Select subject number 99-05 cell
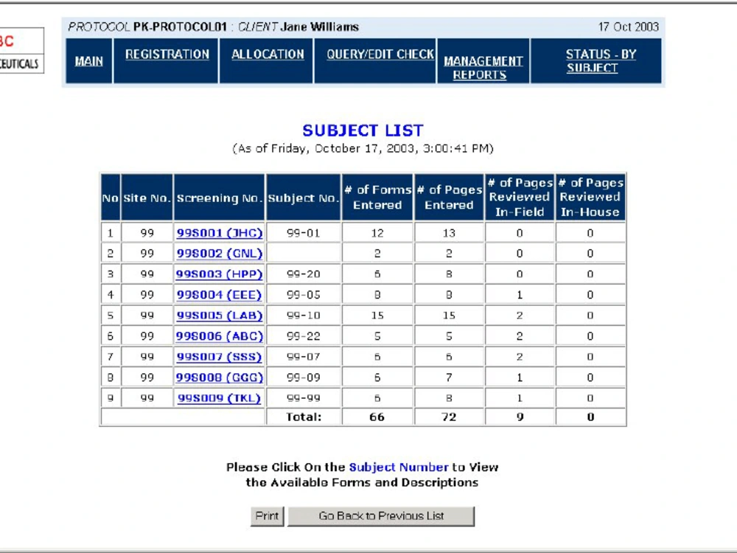 tap(304, 295)
